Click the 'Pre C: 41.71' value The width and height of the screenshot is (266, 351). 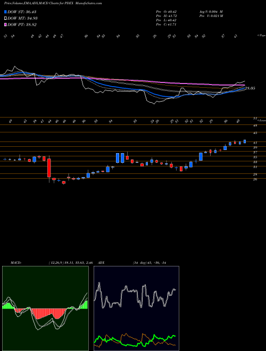tap(166, 24)
